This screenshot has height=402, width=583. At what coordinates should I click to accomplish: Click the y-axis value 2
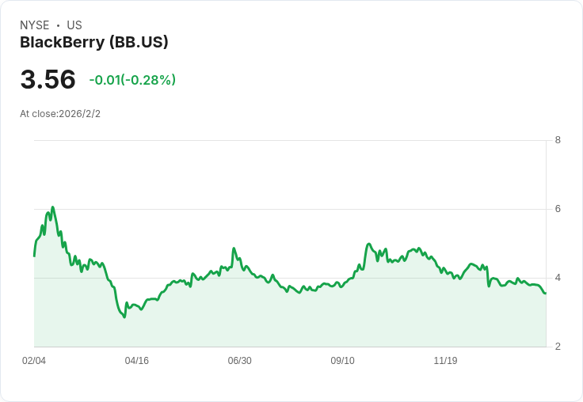click(x=558, y=347)
